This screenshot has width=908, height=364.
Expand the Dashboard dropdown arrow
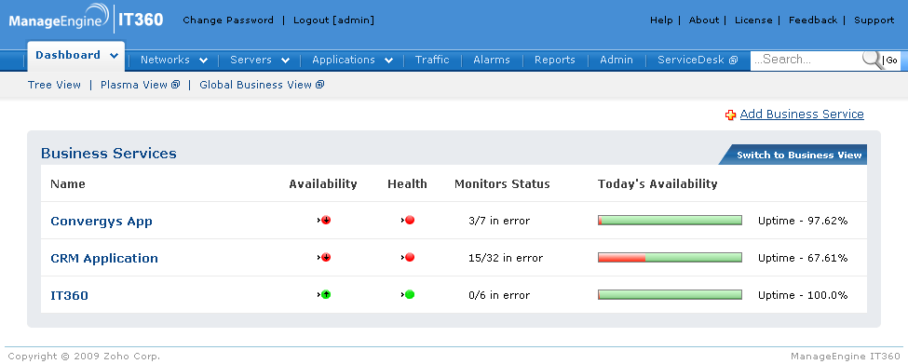[x=114, y=56]
